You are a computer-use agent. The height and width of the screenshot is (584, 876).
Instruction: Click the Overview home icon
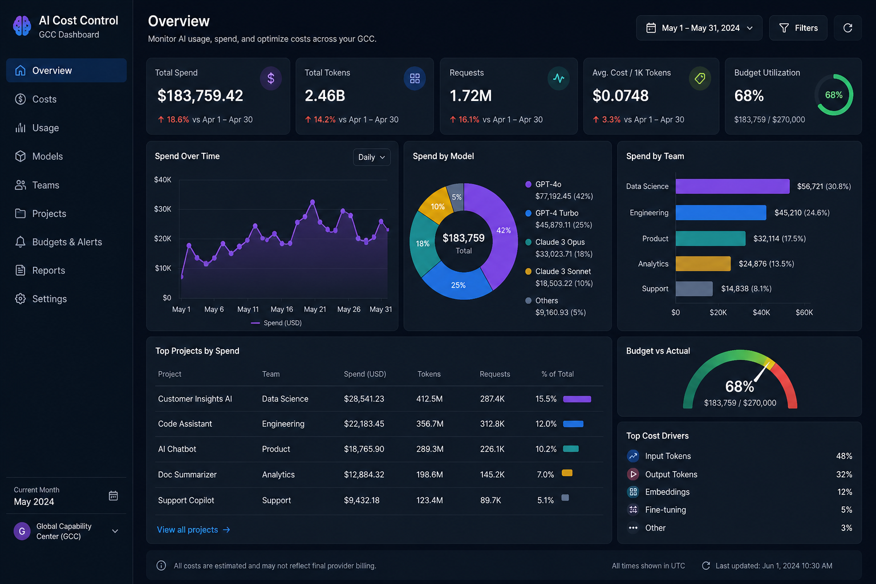(20, 70)
